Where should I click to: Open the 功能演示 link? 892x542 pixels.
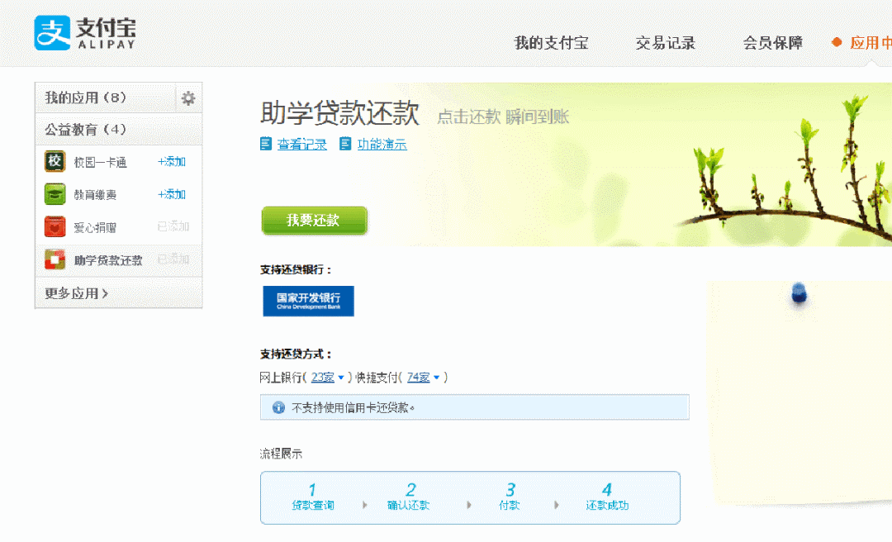pos(382,145)
